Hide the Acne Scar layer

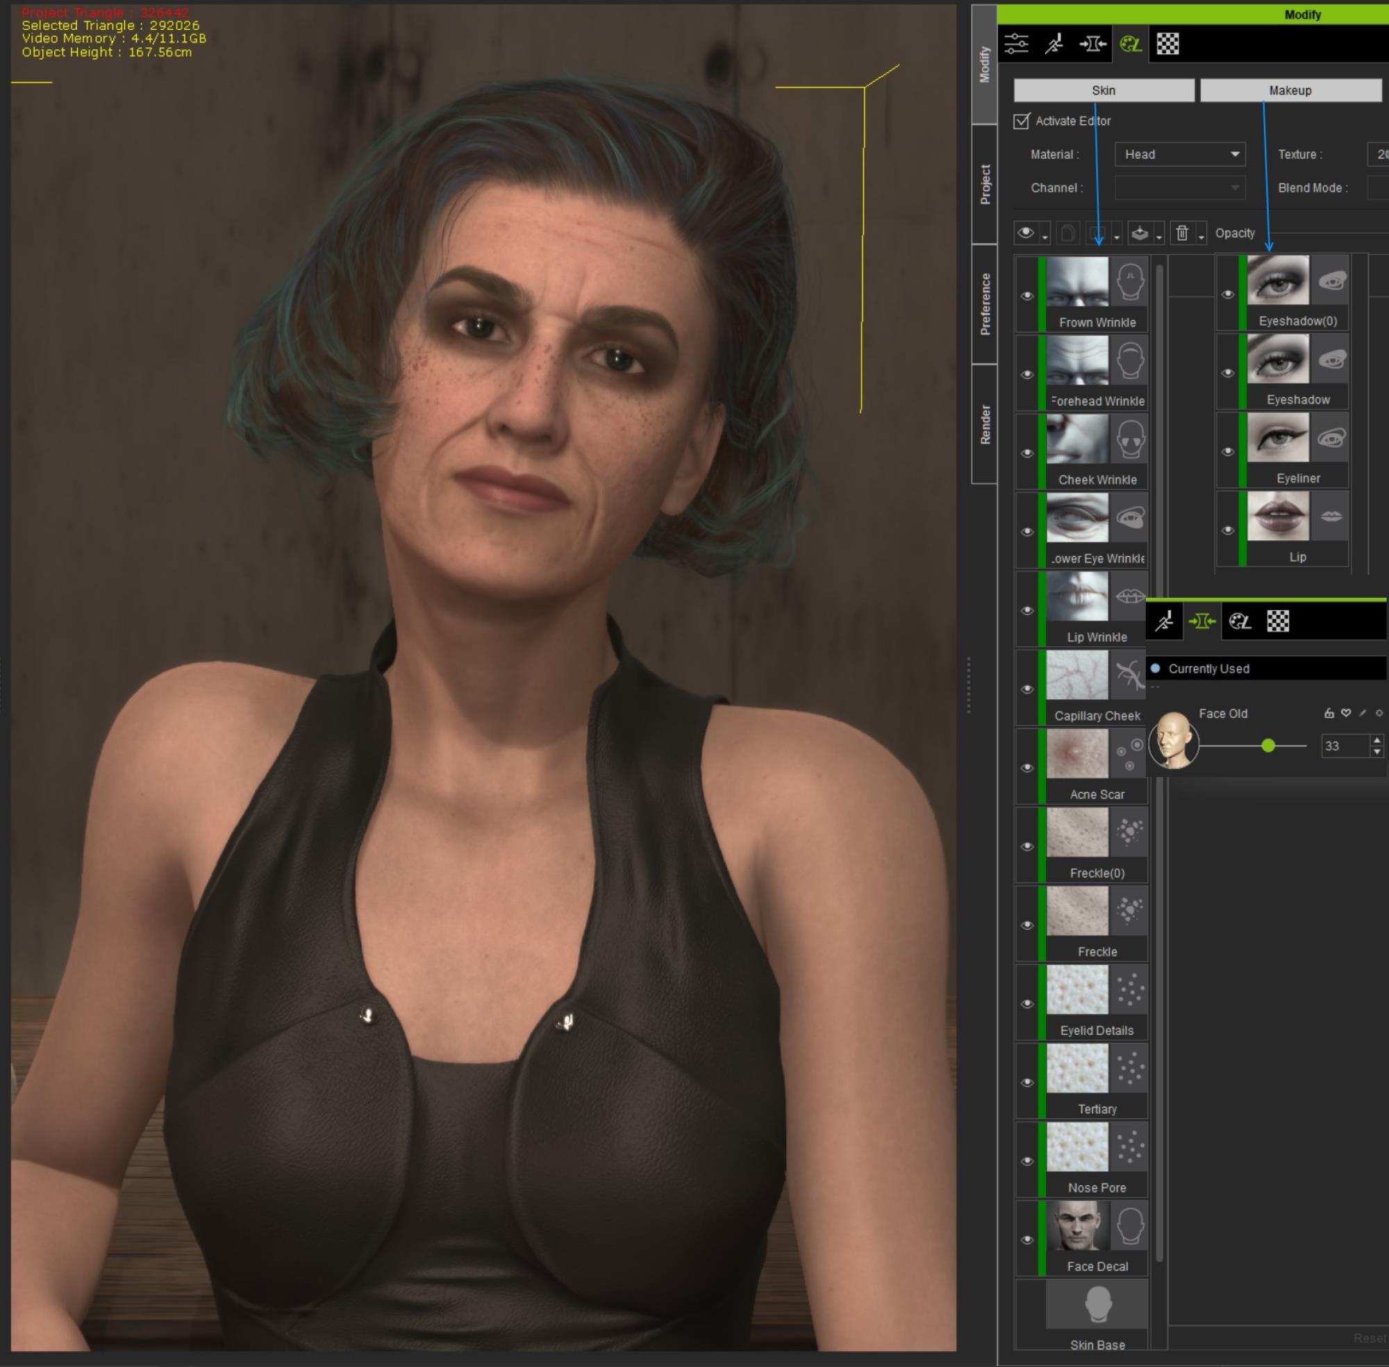1027,767
